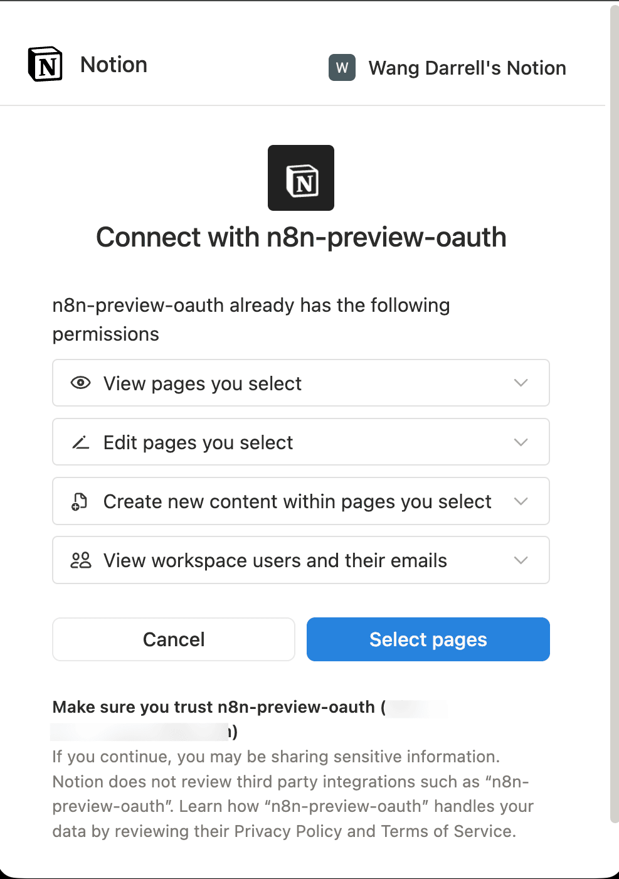Click the View pages you select label

(x=203, y=383)
